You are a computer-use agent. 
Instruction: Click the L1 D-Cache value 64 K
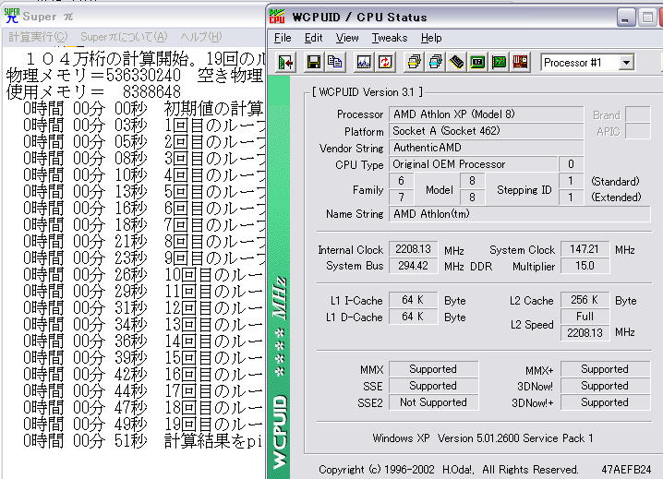tap(413, 317)
